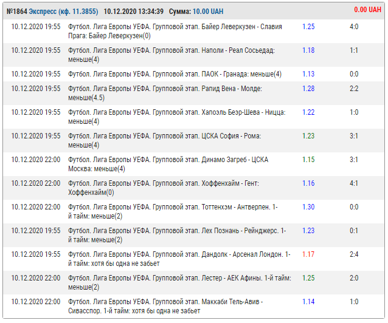Click the Лех Познань - Рейнджерс event

coord(177,236)
